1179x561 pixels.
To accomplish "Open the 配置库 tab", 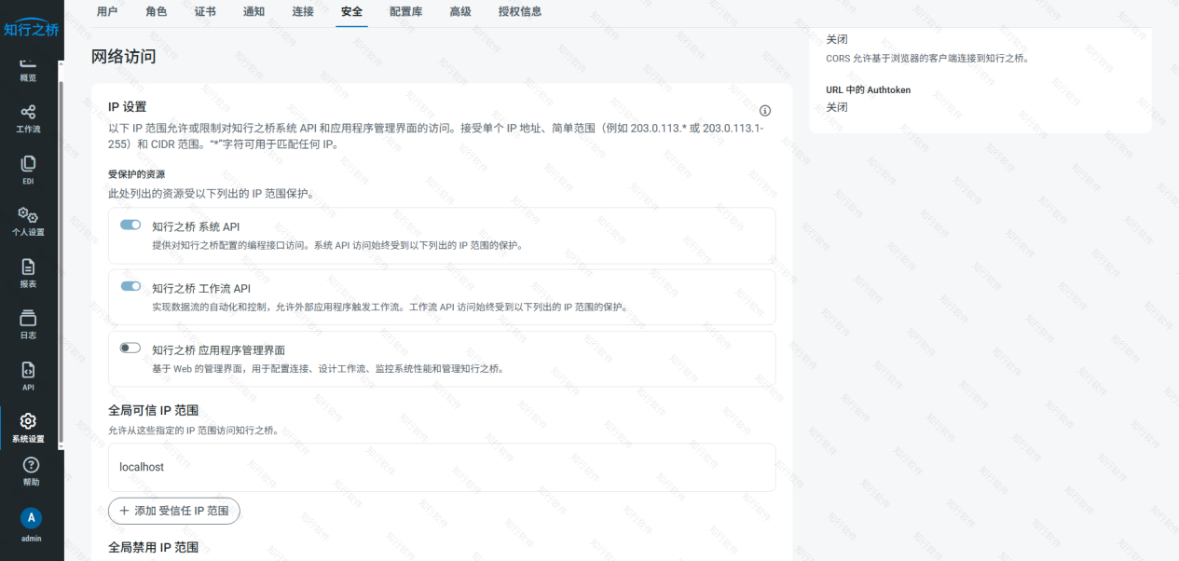I will [x=405, y=12].
